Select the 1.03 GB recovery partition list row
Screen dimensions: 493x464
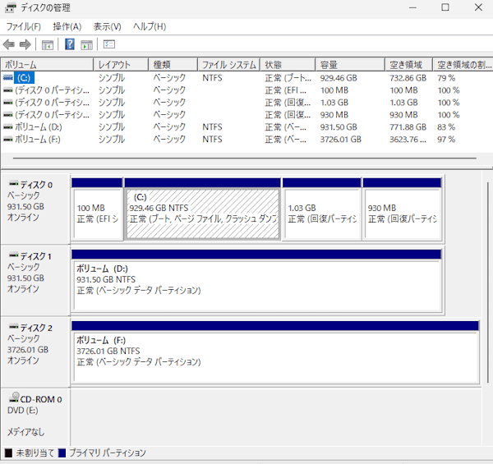pyautogui.click(x=246, y=103)
